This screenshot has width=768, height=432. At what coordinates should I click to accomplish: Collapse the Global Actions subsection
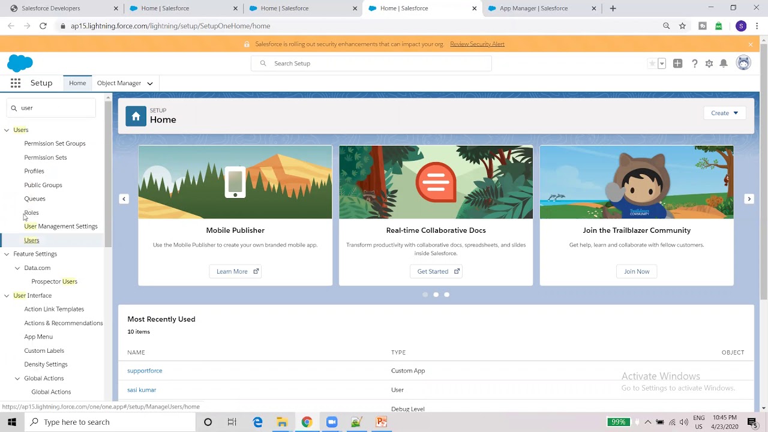(x=17, y=379)
